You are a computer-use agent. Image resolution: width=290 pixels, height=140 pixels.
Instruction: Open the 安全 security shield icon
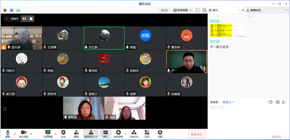pos(63,134)
